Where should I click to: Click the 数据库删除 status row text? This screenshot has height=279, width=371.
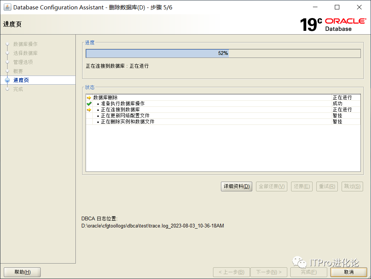pyautogui.click(x=105, y=98)
